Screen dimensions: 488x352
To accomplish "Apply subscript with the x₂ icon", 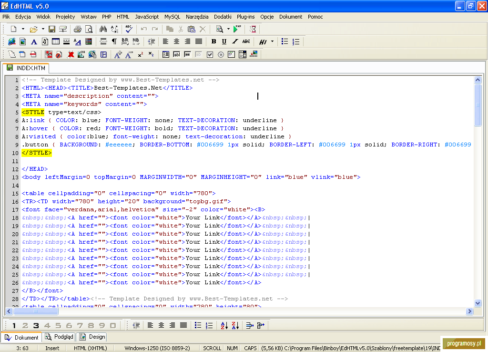I will (151, 54).
